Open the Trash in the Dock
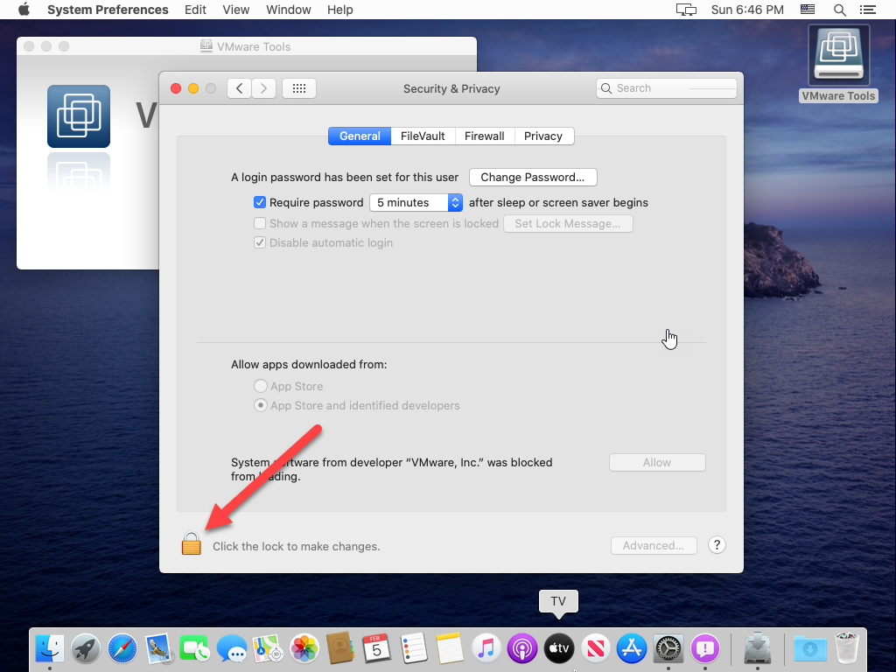896x672 pixels. (x=846, y=648)
